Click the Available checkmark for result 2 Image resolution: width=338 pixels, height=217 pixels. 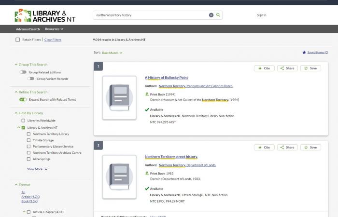pos(147,189)
